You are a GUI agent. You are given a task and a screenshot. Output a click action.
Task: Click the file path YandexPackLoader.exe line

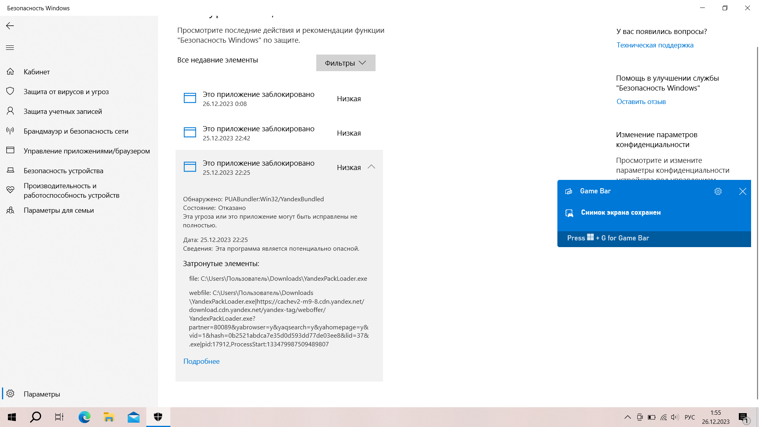[x=278, y=278]
